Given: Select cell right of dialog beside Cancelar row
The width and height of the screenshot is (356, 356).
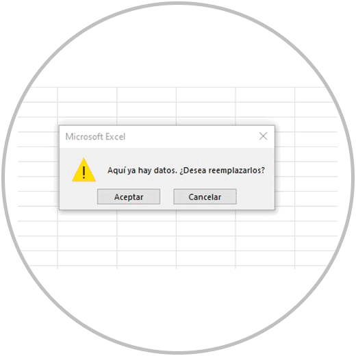Looking at the screenshot, I should 285,199.
